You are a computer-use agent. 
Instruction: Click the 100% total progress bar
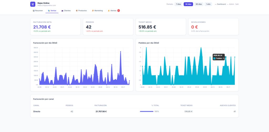147,112
